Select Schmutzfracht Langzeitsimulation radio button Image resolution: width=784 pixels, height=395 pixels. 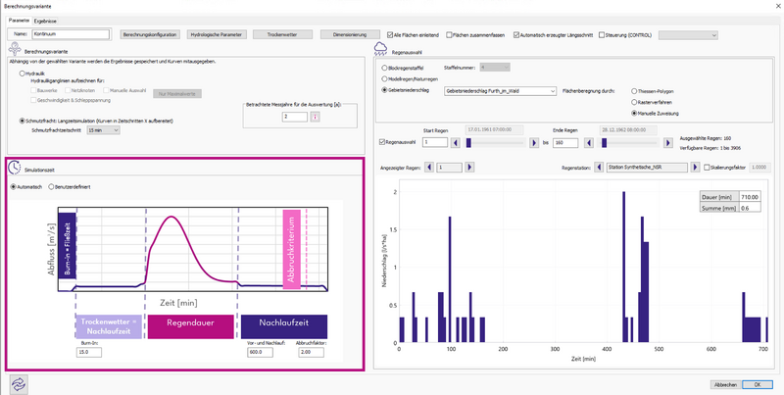click(22, 121)
